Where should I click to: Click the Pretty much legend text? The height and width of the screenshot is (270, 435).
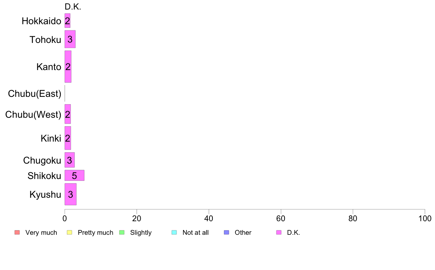pos(96,233)
